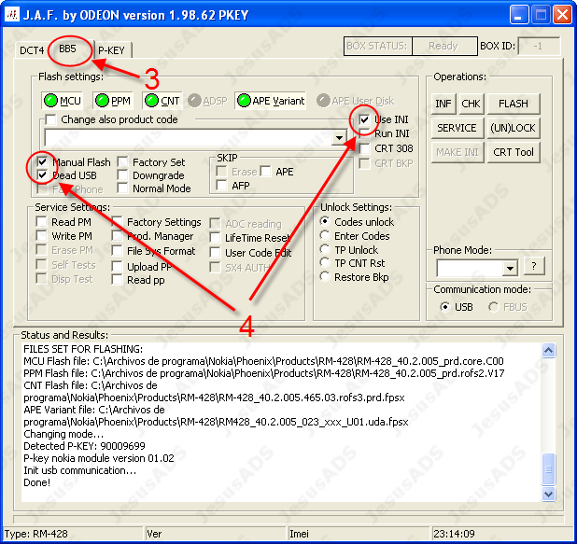Tick the User Code Edit checkbox
Screen dimensions: 577x544
pyautogui.click(x=215, y=253)
